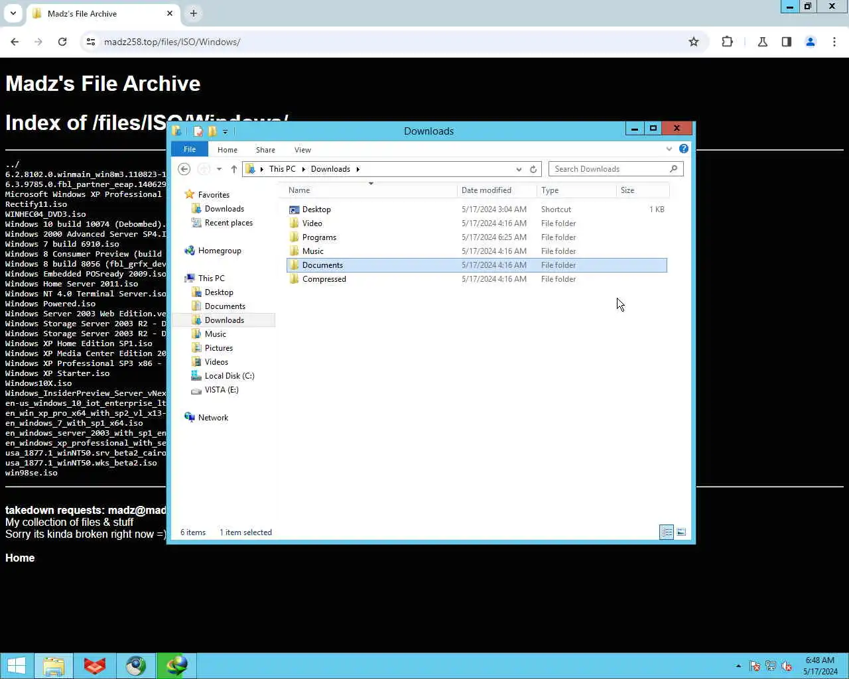Screen dimensions: 849x679
Task: Click the New folder icon in Explorer title bar
Action: click(x=212, y=131)
